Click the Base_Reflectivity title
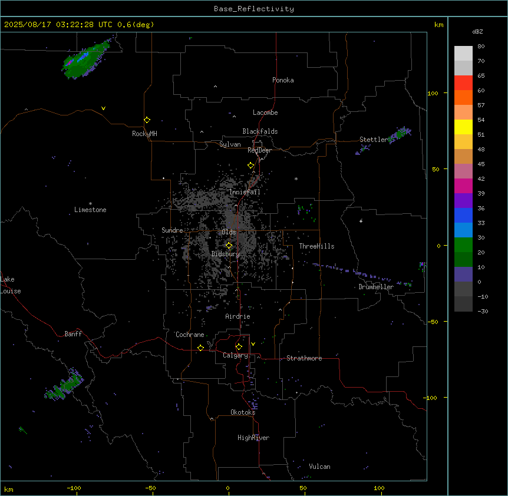 pos(254,9)
